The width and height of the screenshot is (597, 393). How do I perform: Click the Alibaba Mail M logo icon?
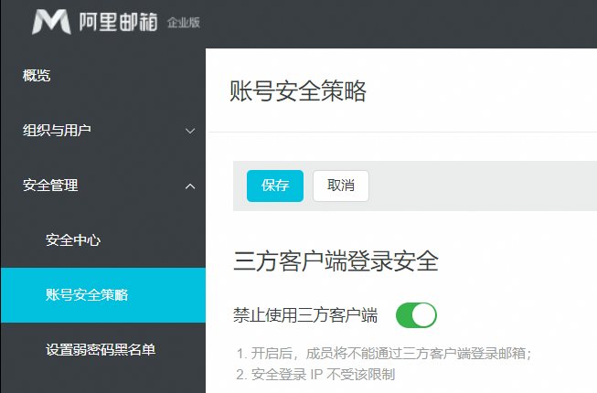(x=51, y=21)
